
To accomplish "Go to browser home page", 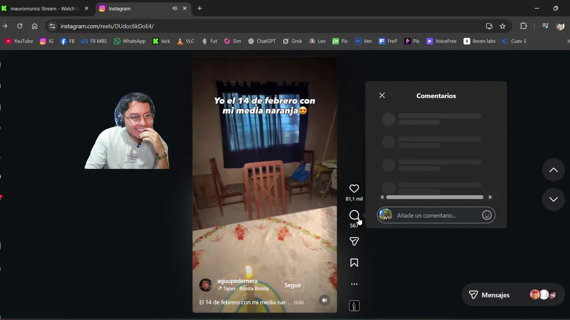I will click(x=34, y=26).
